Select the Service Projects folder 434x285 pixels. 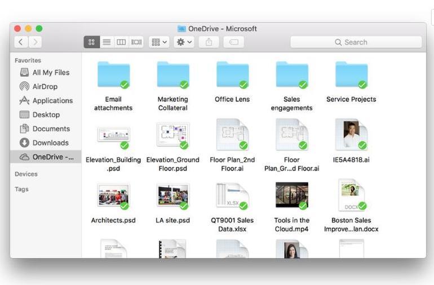[351, 76]
